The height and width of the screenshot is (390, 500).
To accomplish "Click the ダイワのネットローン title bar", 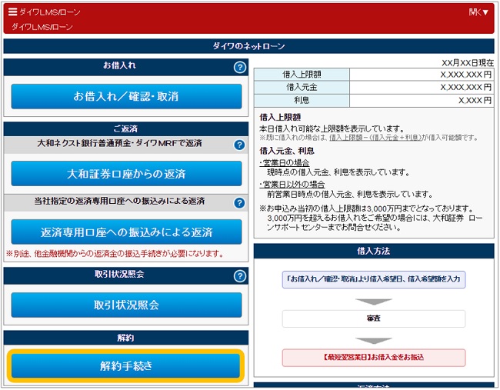I will click(248, 46).
